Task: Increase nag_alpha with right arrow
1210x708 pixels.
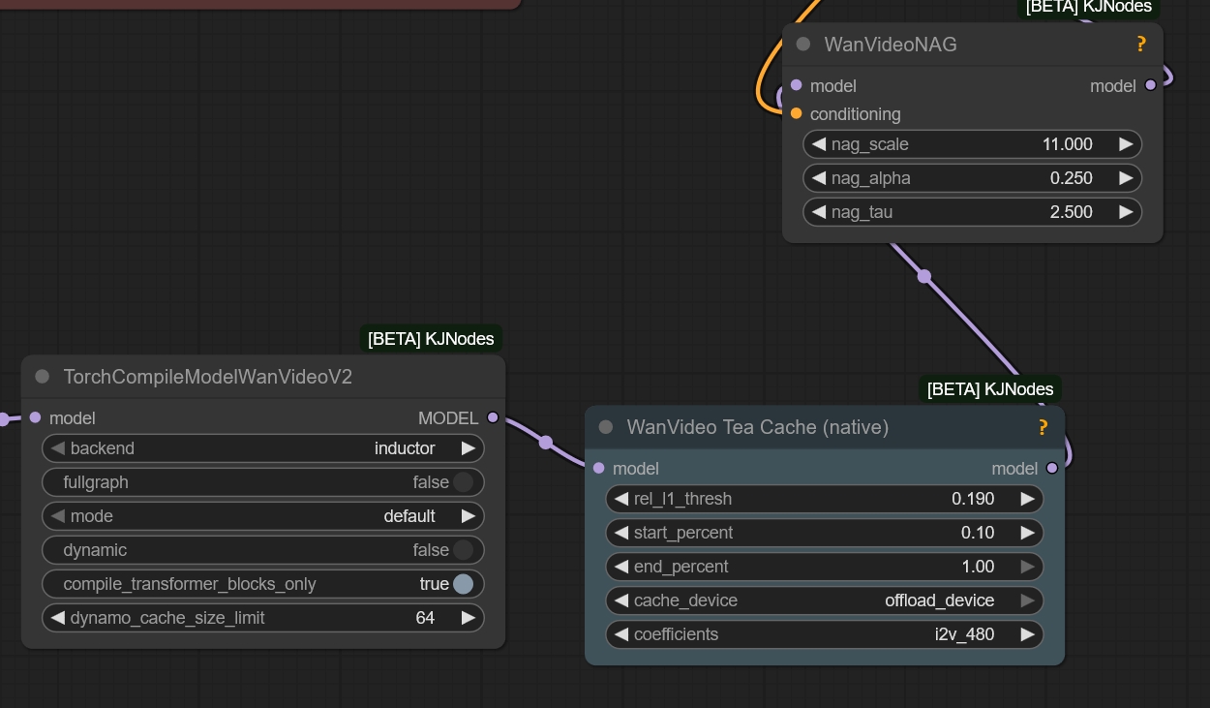Action: pyautogui.click(x=1126, y=178)
